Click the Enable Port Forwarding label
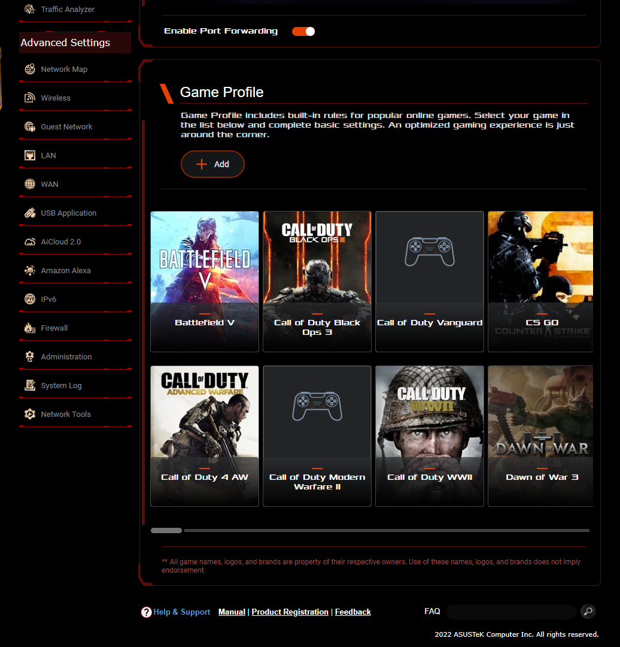620x647 pixels. click(x=221, y=31)
